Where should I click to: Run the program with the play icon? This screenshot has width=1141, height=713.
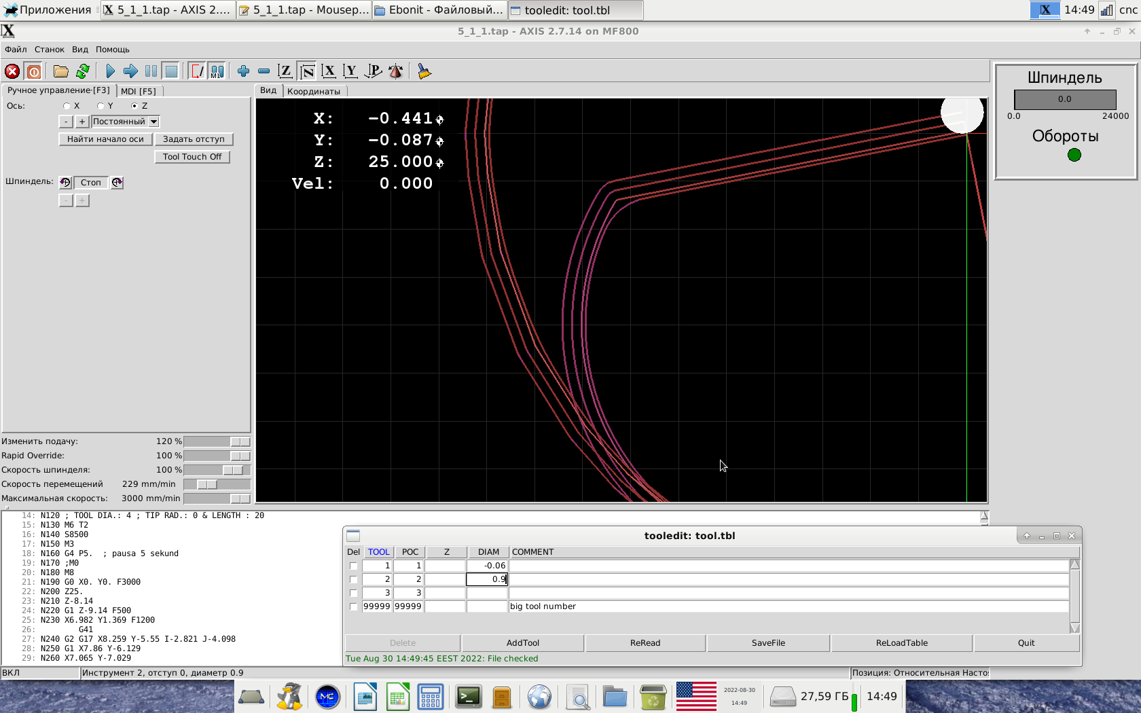click(111, 71)
